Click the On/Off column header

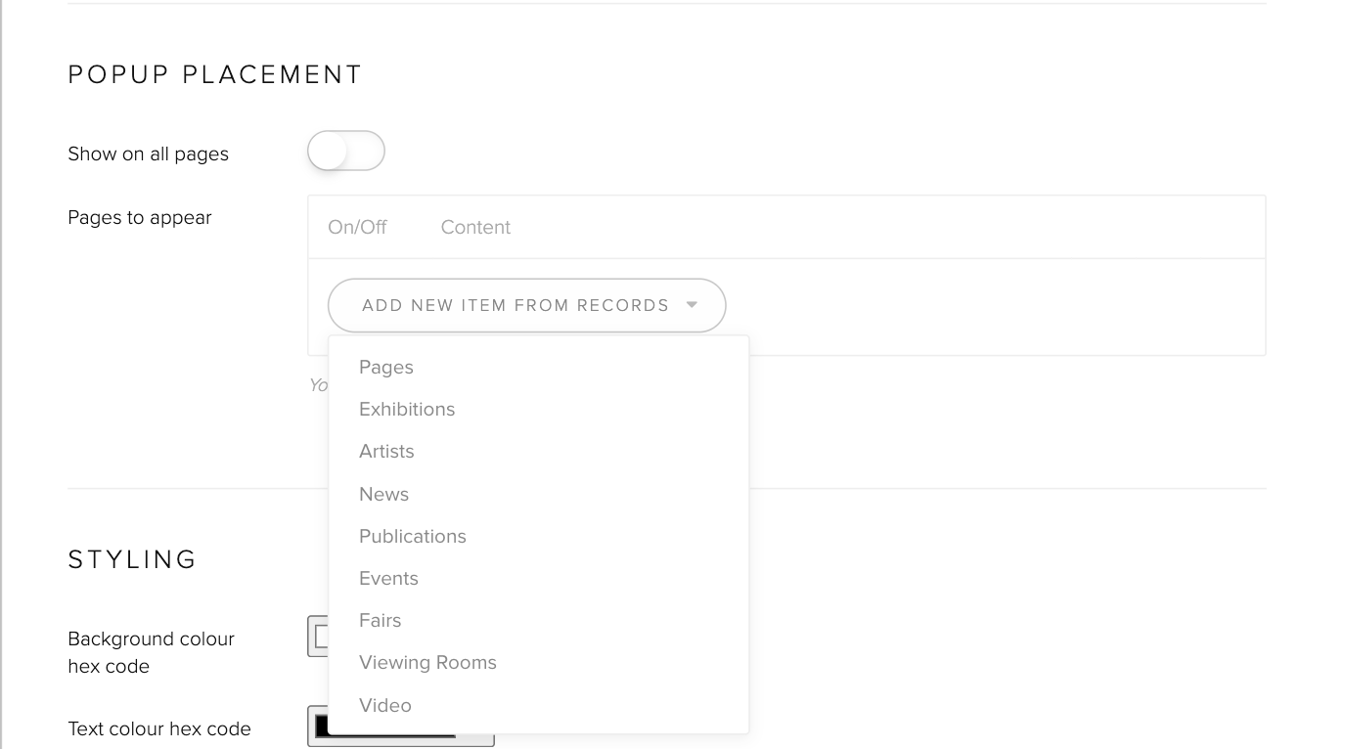[x=357, y=228]
